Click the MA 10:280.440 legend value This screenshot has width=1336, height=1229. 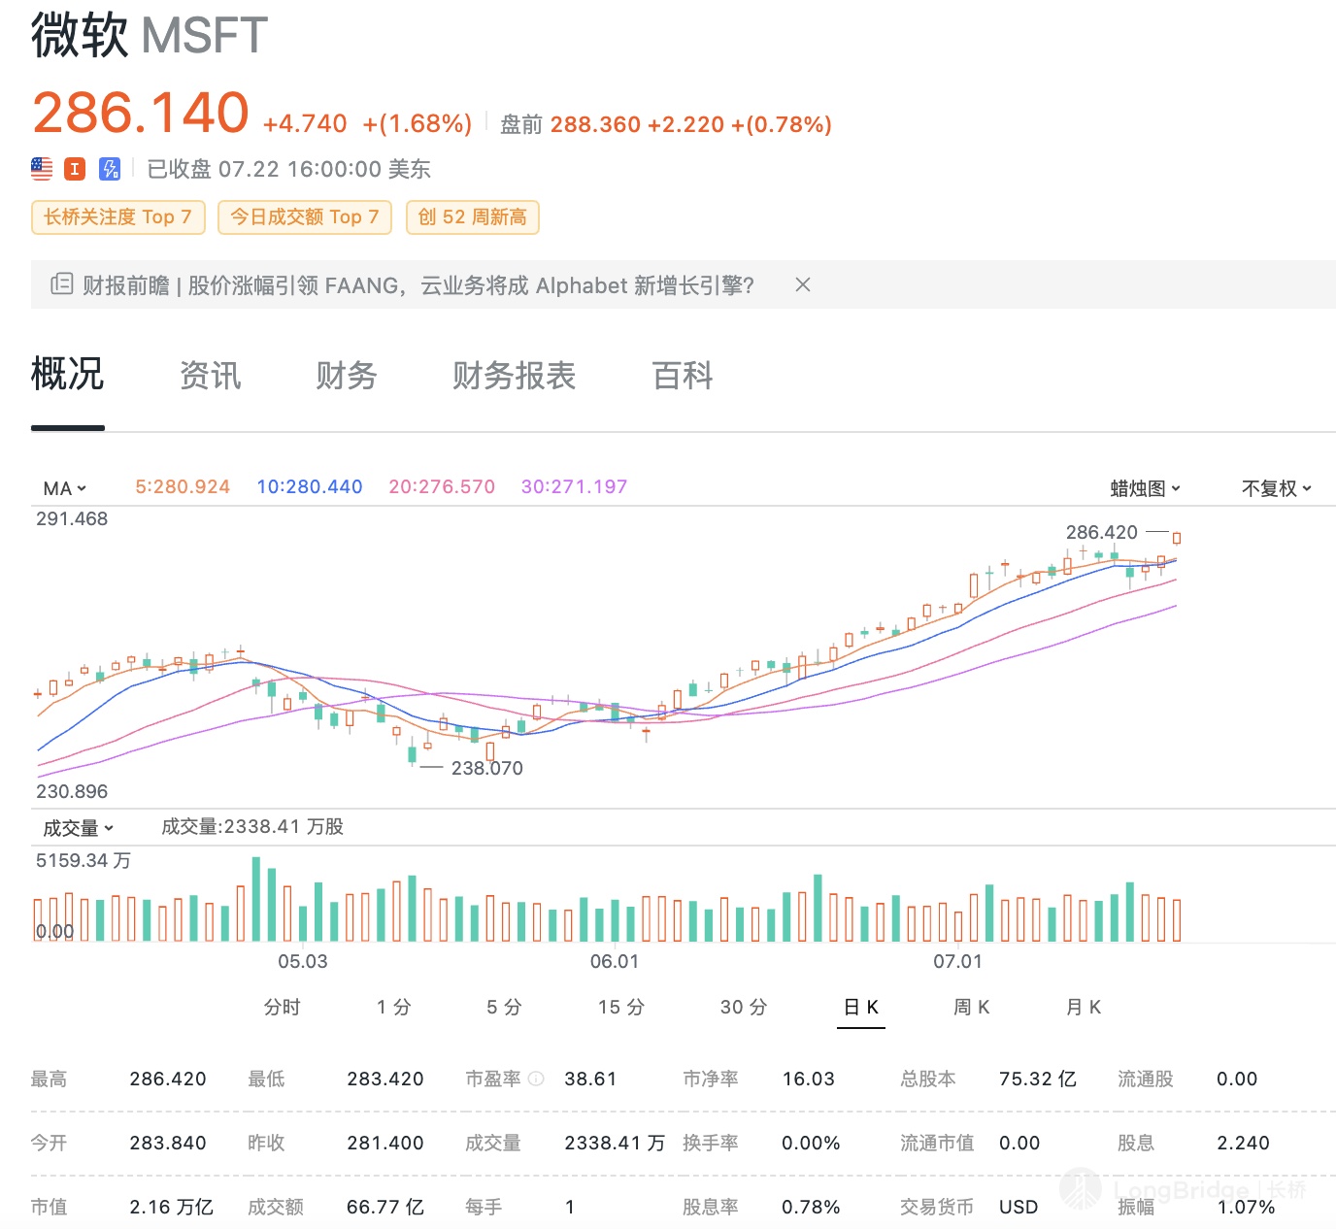[x=310, y=487]
